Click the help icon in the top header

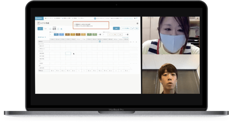pyautogui.click(x=135, y=18)
